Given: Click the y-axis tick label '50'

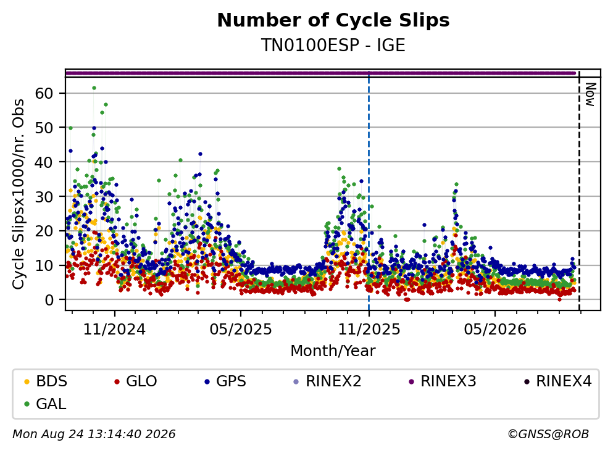Looking at the screenshot, I should [44, 128].
